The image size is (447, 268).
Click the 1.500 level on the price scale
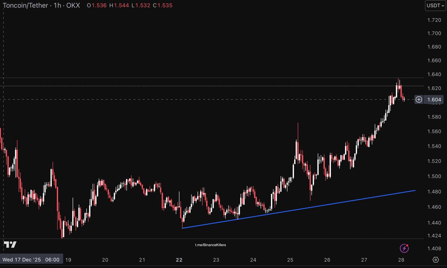point(434,176)
